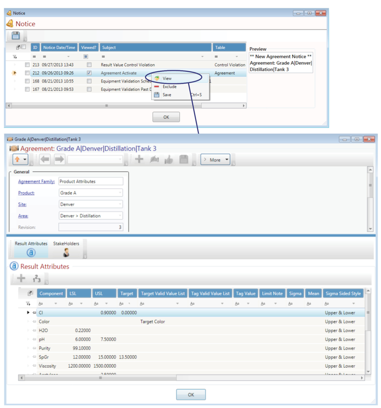Screen dimensions: 381x408
Task: Click the 123 renumber icon
Action: 36,278
